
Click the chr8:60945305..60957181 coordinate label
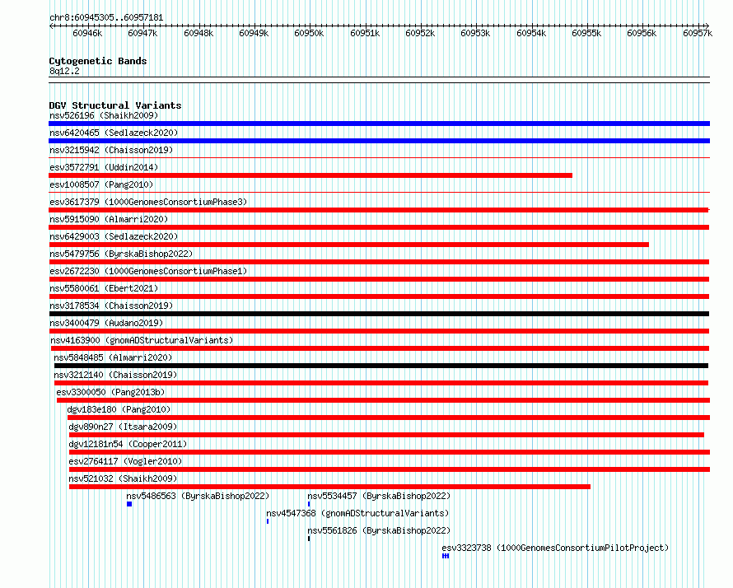106,18
